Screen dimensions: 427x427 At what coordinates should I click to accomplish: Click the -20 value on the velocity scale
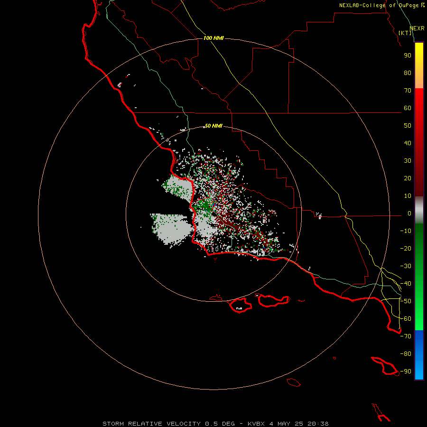pos(406,248)
